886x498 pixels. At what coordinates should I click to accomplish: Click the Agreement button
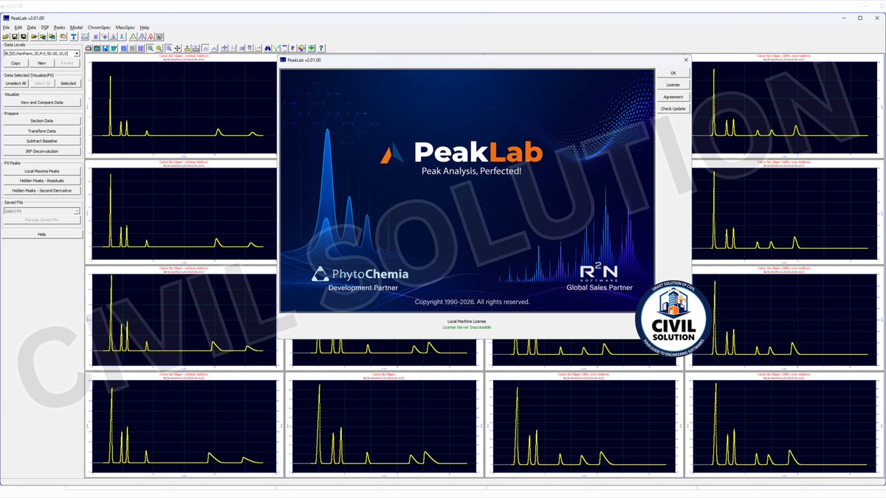pos(673,97)
